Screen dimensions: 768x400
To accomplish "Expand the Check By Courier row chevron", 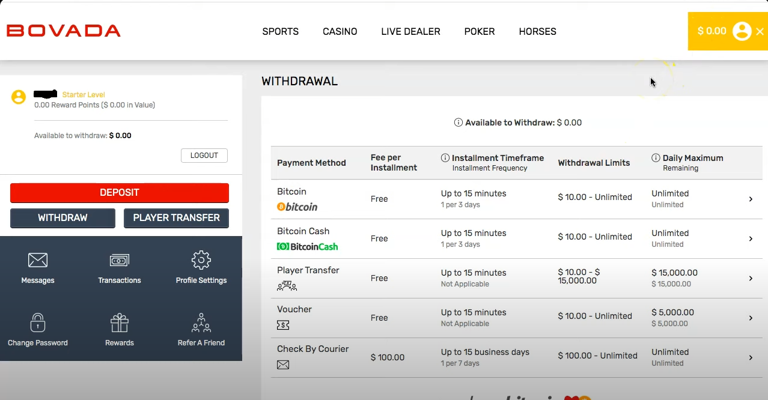I will (751, 357).
